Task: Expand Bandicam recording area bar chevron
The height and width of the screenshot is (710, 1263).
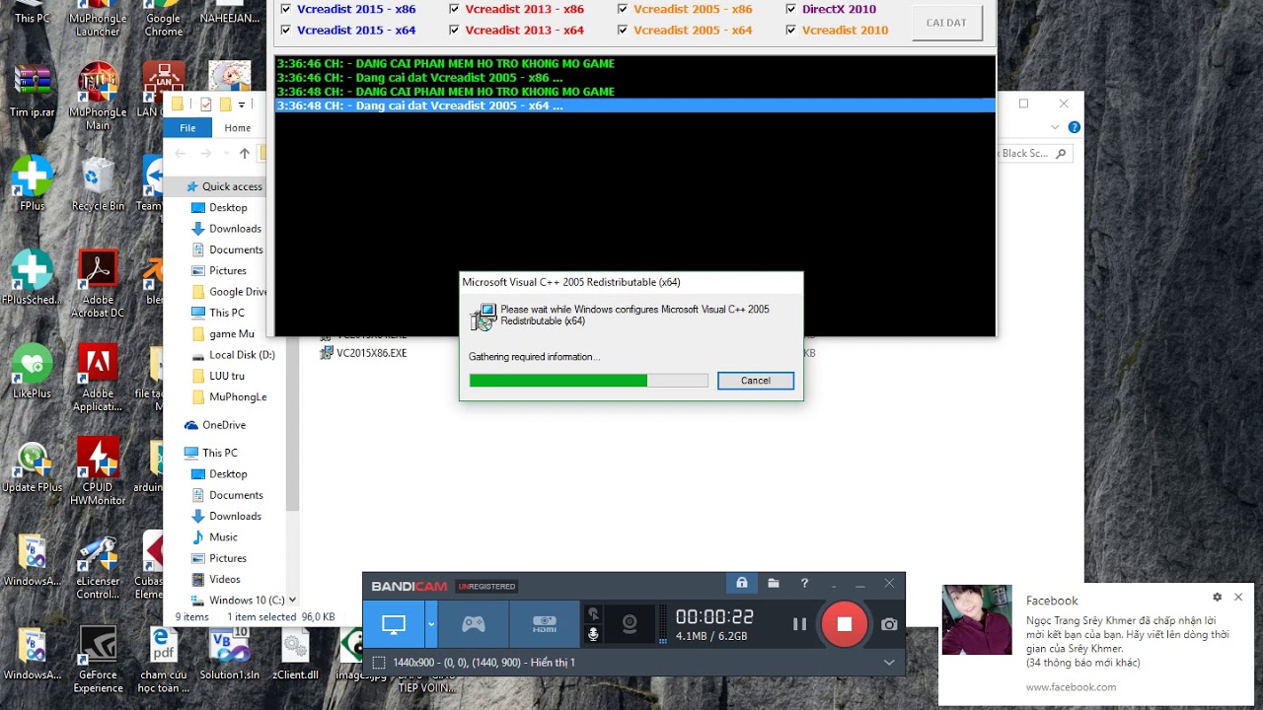Action: [889, 663]
